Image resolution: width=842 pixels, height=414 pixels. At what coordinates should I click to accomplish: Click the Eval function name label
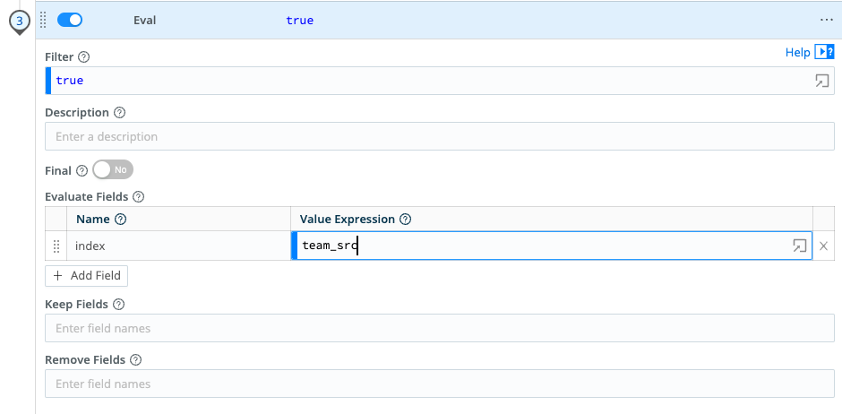click(x=145, y=21)
